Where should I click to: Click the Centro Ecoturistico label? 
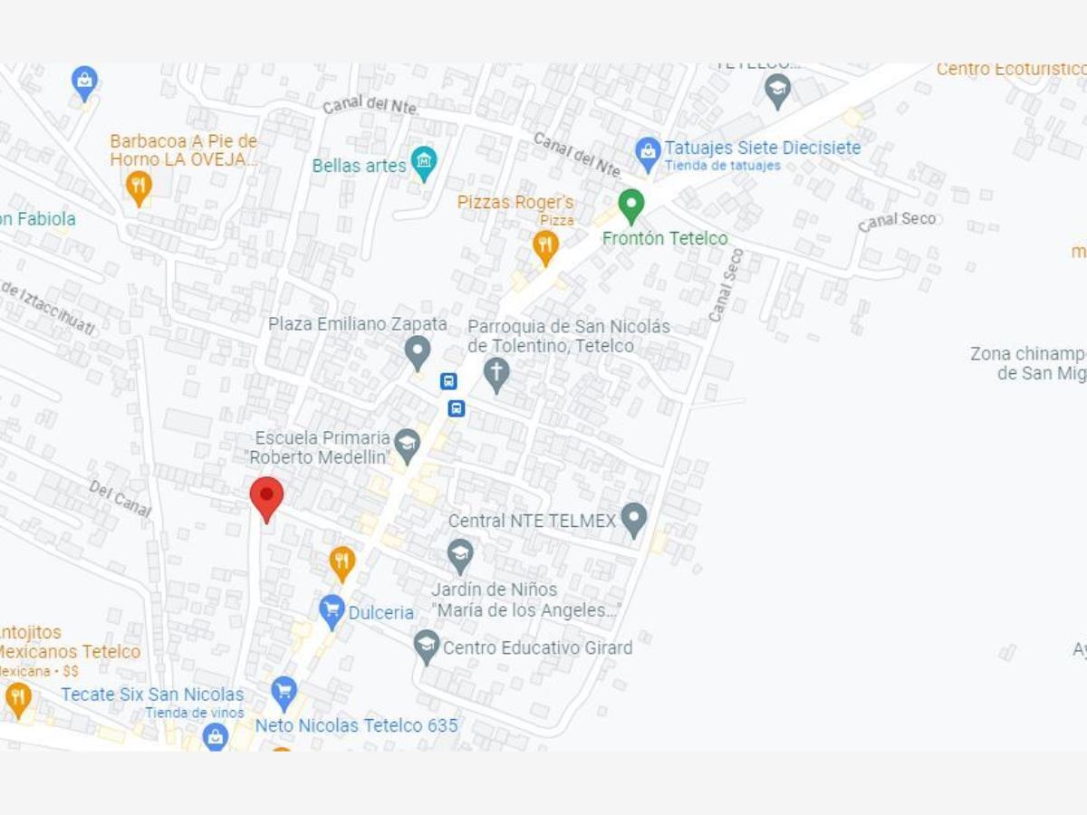click(x=1011, y=69)
